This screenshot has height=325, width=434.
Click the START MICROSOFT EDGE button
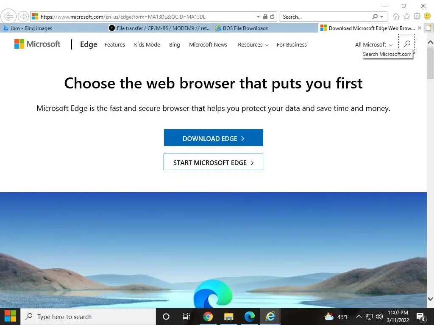pyautogui.click(x=214, y=162)
